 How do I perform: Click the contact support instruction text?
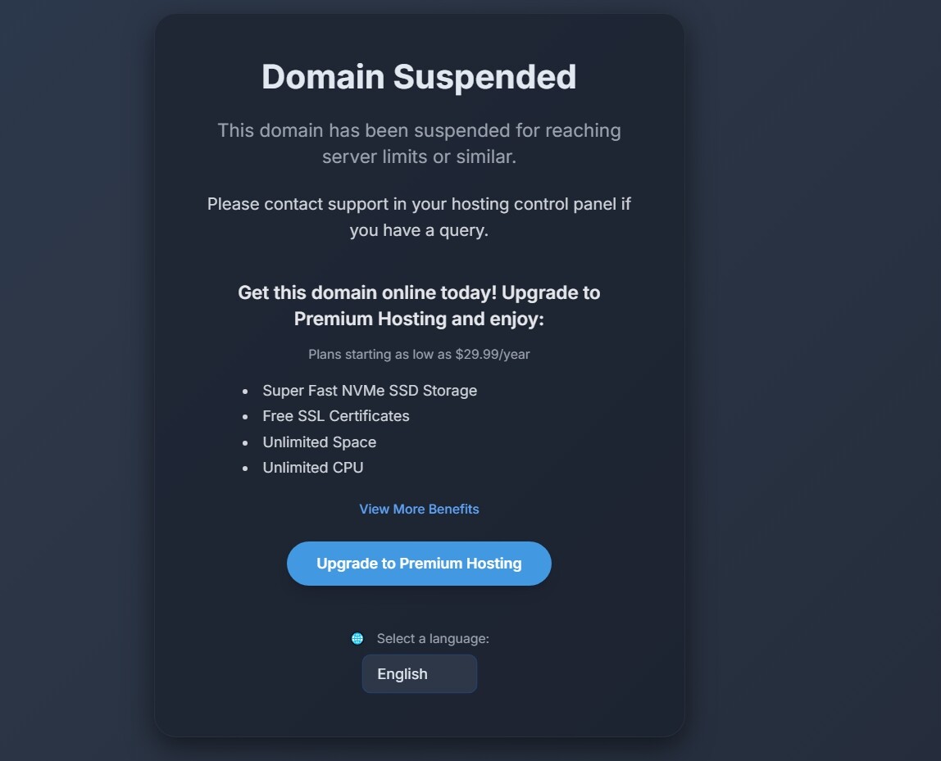click(419, 217)
